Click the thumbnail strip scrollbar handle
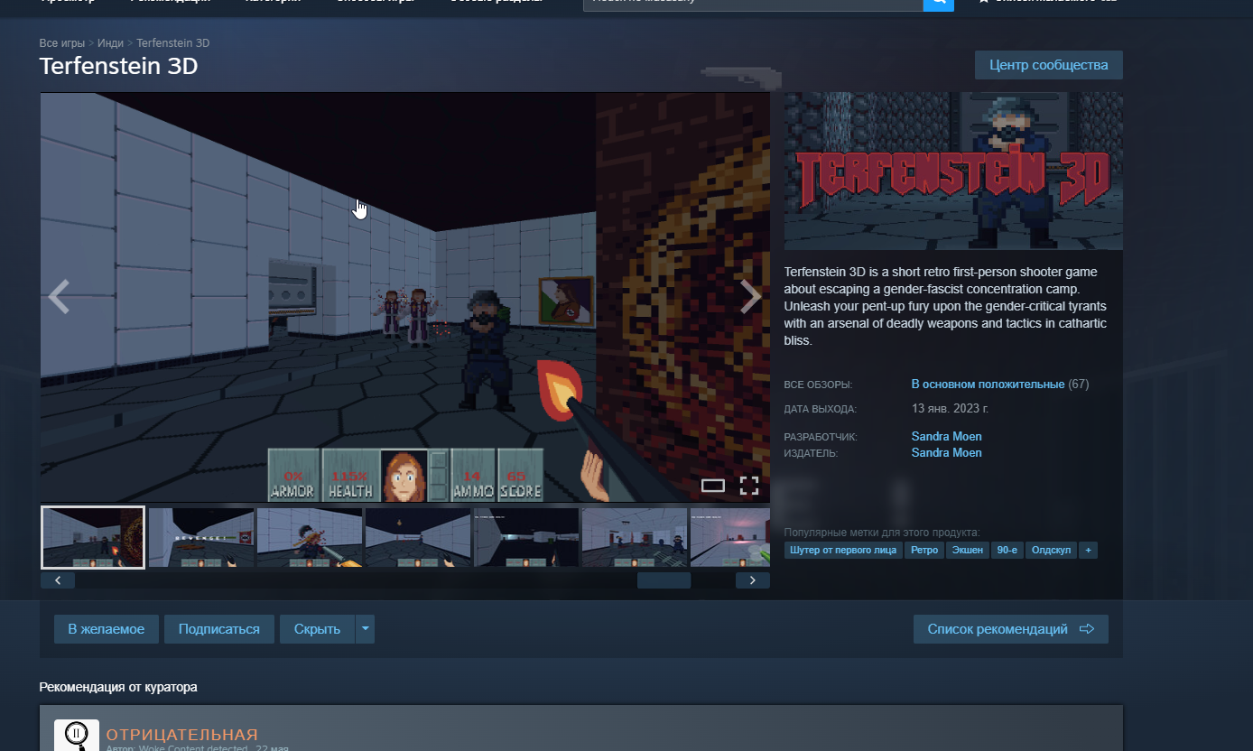 [664, 580]
